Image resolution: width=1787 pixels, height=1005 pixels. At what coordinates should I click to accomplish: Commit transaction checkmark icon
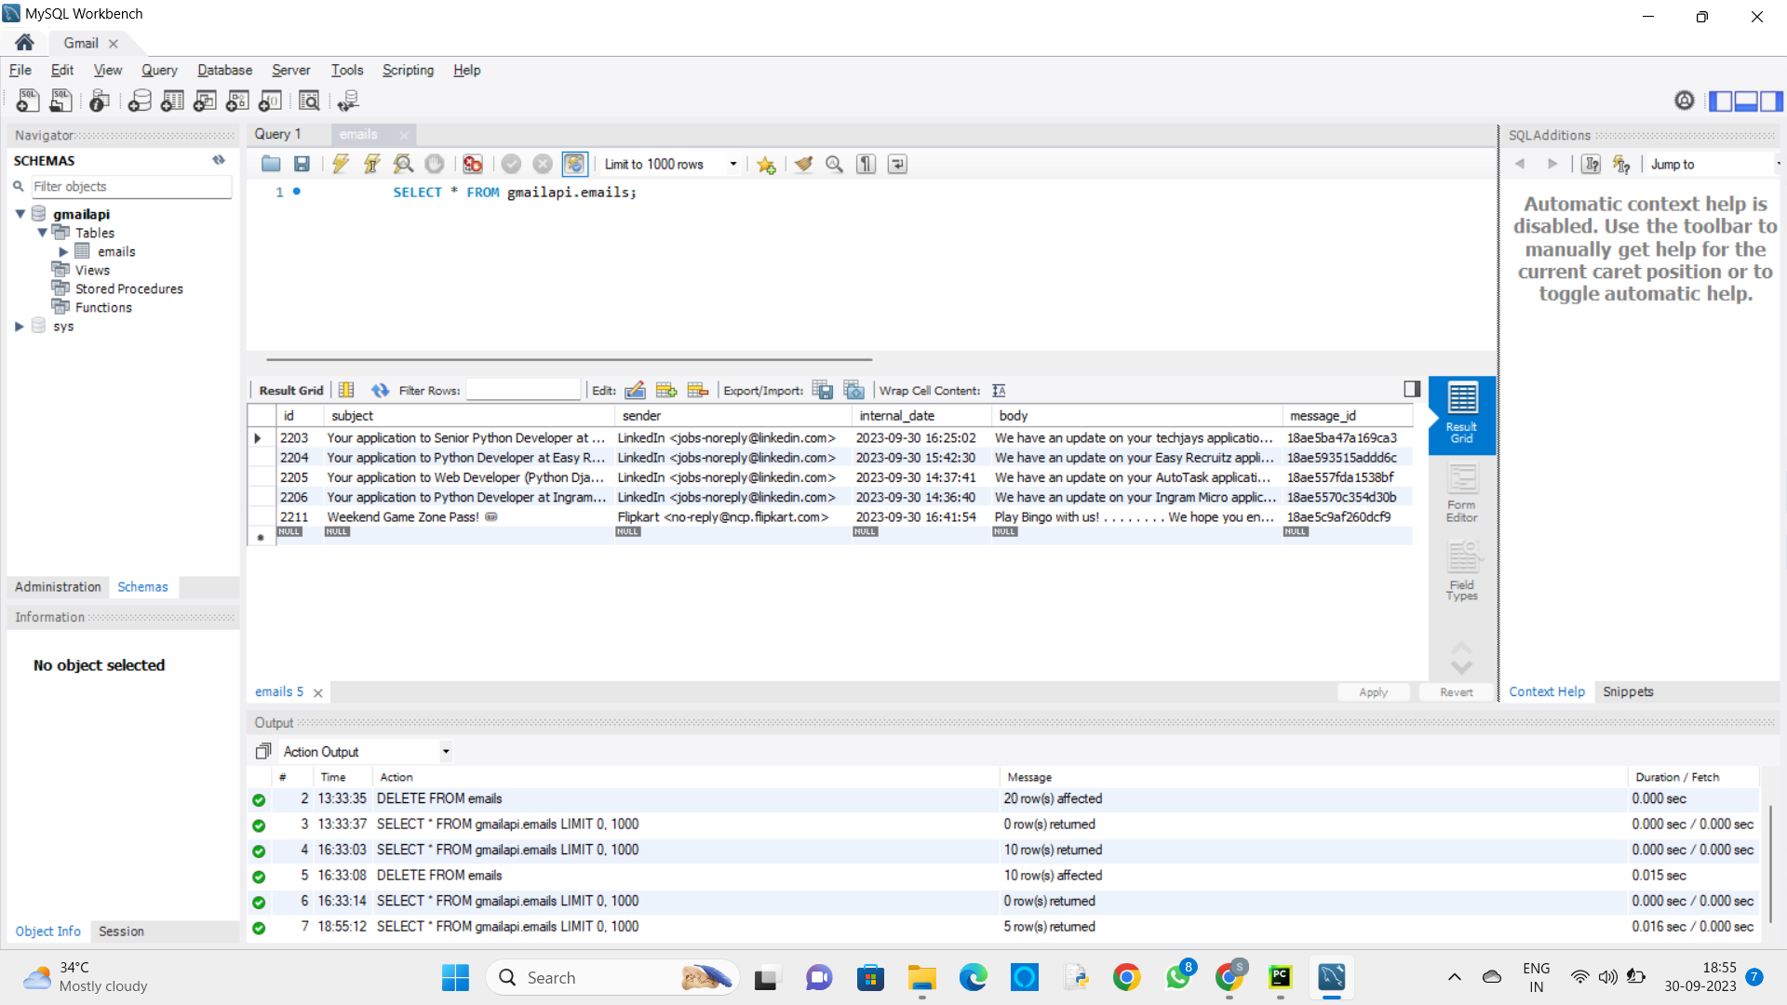pos(511,164)
